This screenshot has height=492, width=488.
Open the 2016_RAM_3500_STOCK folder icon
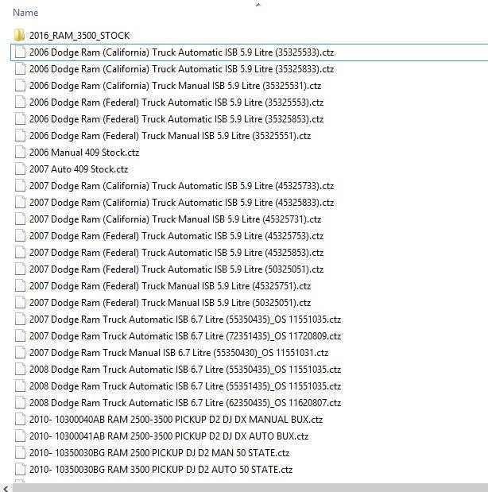pyautogui.click(x=20, y=35)
